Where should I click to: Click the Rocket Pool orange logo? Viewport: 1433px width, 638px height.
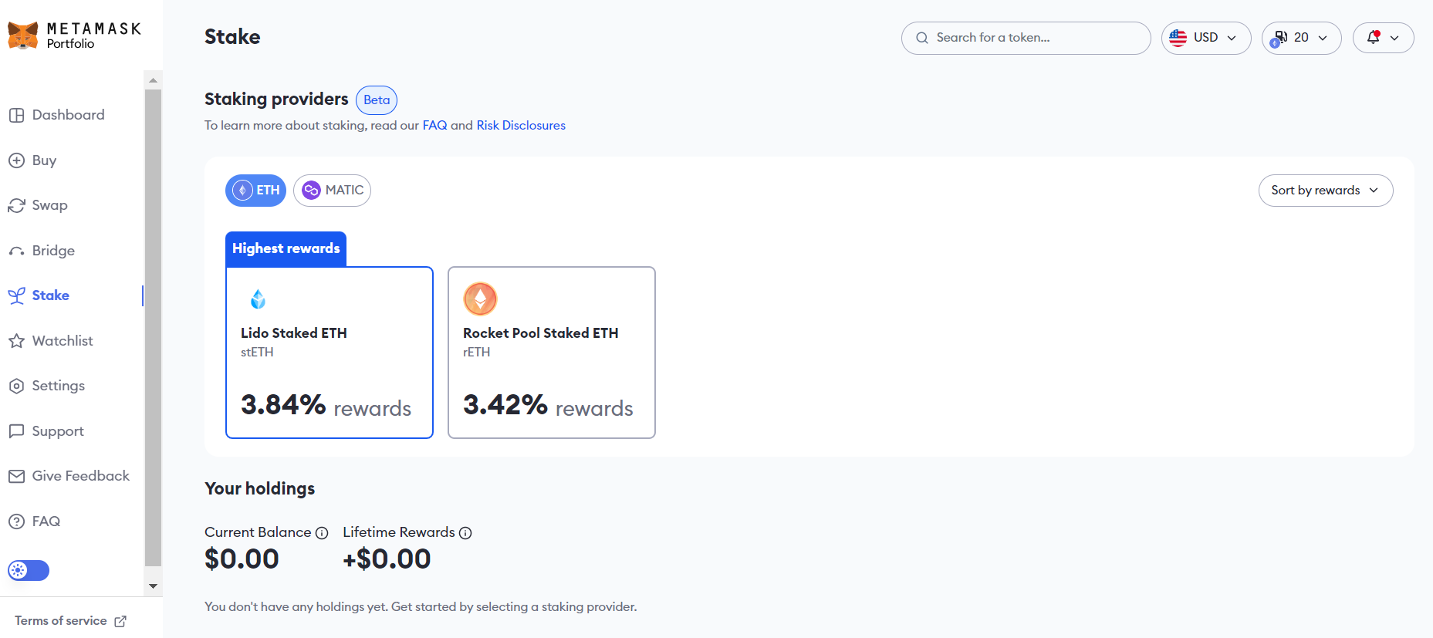click(480, 299)
